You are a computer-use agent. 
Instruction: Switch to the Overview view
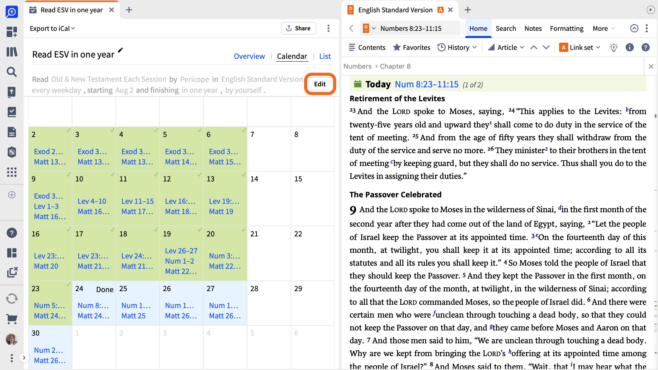249,56
